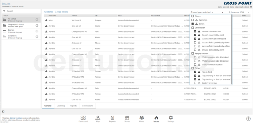
Task: Click the date 8. červenec 2019
Action: pyautogui.click(x=236, y=12)
